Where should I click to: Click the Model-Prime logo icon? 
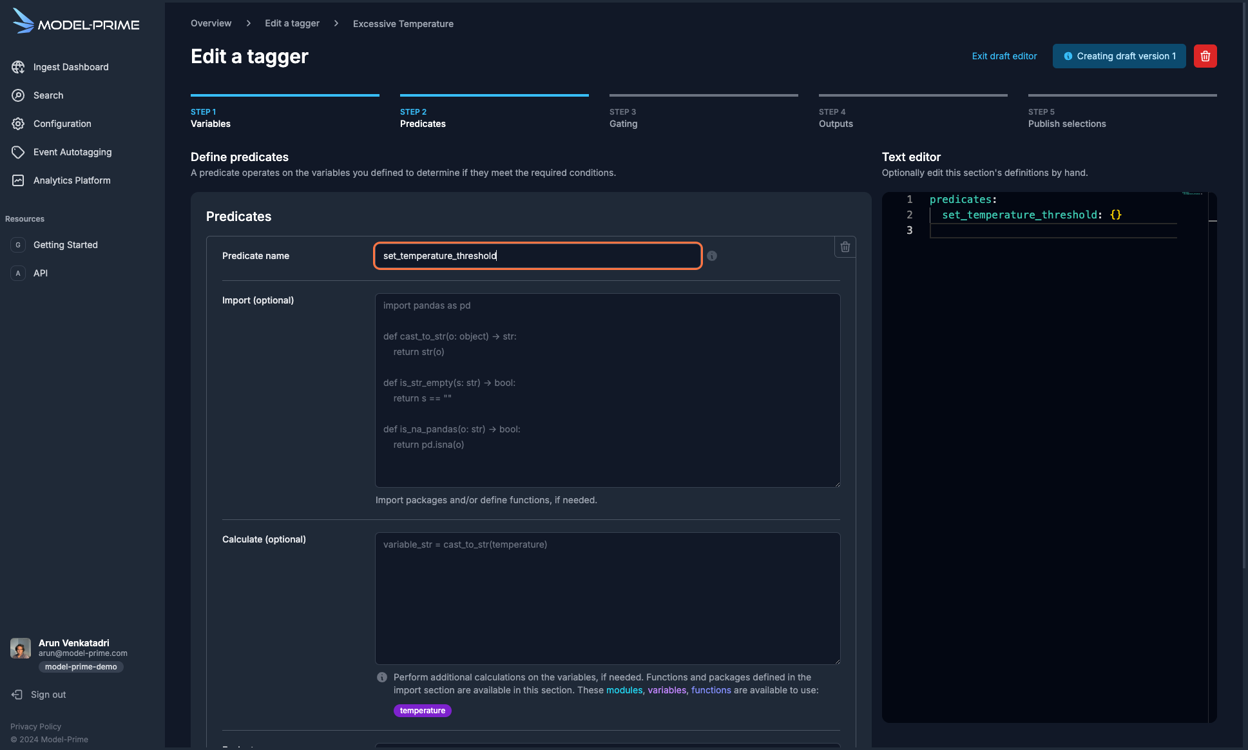(x=24, y=23)
